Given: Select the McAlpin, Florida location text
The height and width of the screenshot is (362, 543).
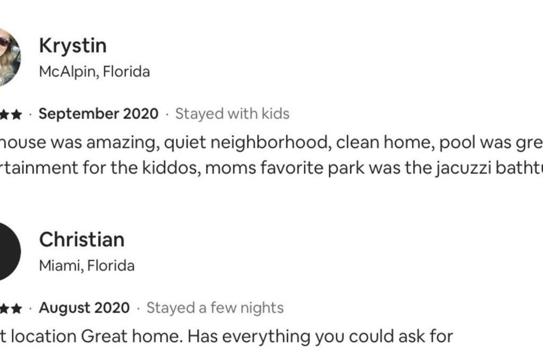Looking at the screenshot, I should pos(94,72).
